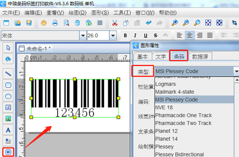Screen dimensions: 239x157
Task: Toggle bold text formatting
Action: 125,35
